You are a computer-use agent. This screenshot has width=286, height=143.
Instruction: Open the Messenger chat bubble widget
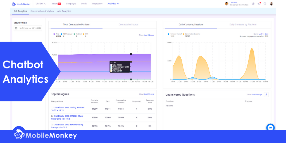(x=270, y=128)
